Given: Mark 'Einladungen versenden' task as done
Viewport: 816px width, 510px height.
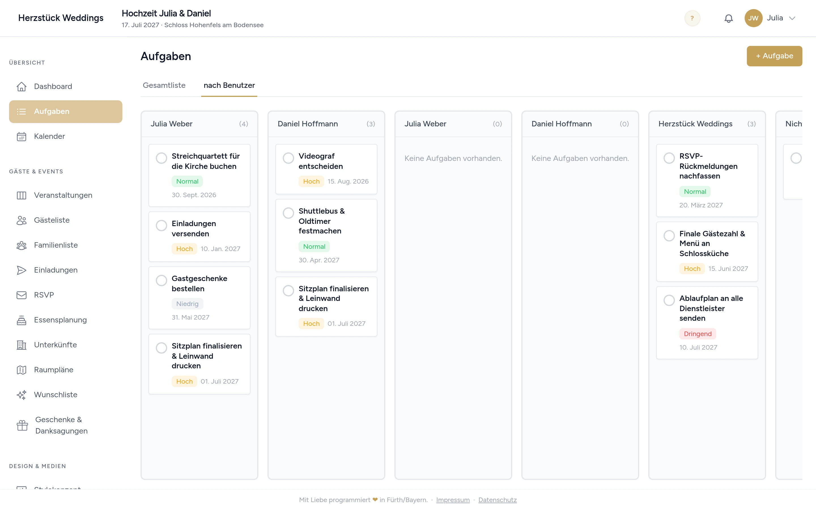Looking at the screenshot, I should 161,225.
